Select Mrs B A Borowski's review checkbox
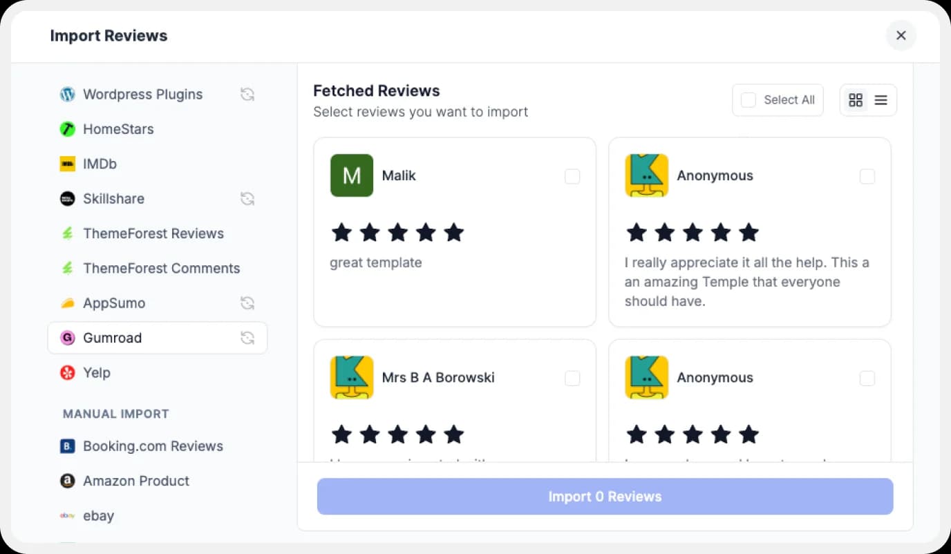This screenshot has height=554, width=951. coord(572,379)
